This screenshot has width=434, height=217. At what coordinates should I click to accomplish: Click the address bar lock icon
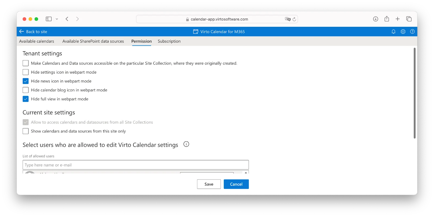click(x=187, y=19)
